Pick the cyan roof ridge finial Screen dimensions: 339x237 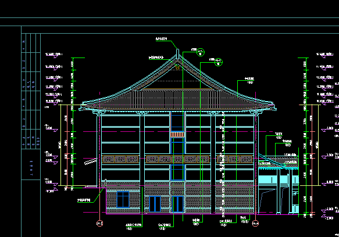click(x=177, y=54)
